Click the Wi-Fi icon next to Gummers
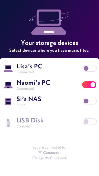Viewport: 99px width, 176px height. coord(40,152)
